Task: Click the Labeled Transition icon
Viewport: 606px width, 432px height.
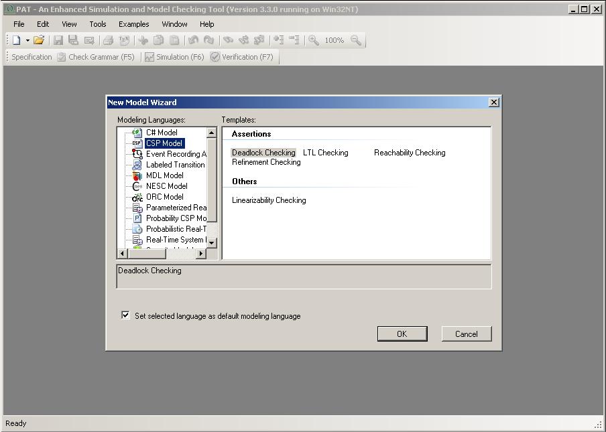Action: point(138,164)
